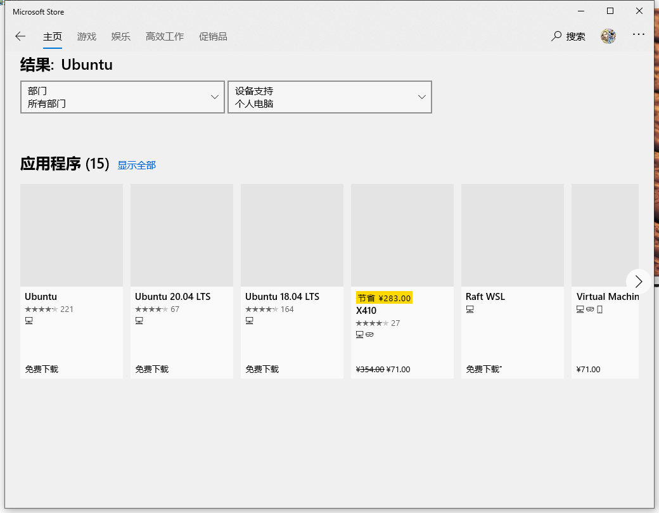The image size is (659, 513).
Task: Click the Raft WSL thumbnail image
Action: (x=513, y=235)
